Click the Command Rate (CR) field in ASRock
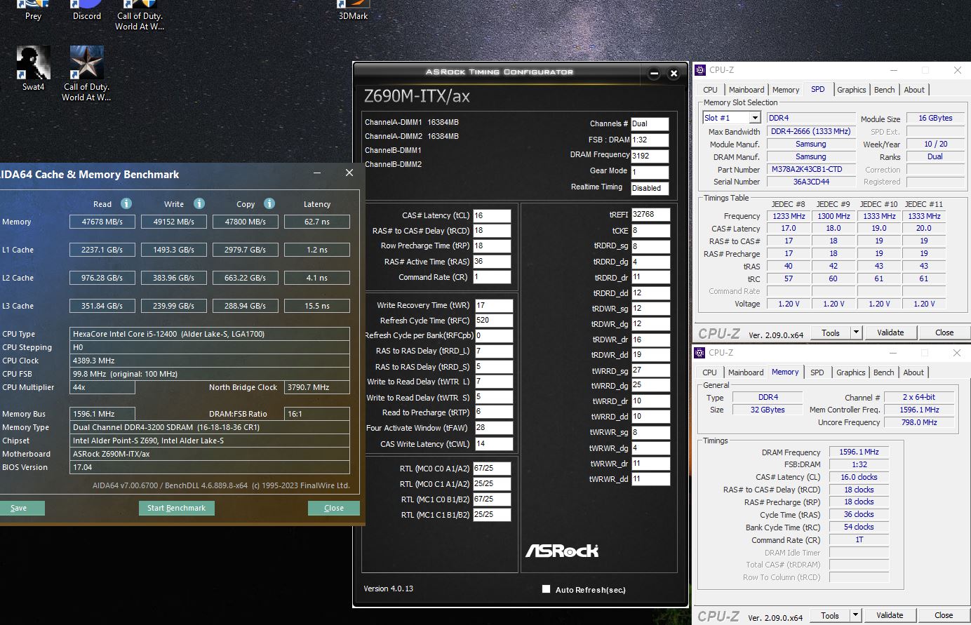971x625 pixels. 491,276
